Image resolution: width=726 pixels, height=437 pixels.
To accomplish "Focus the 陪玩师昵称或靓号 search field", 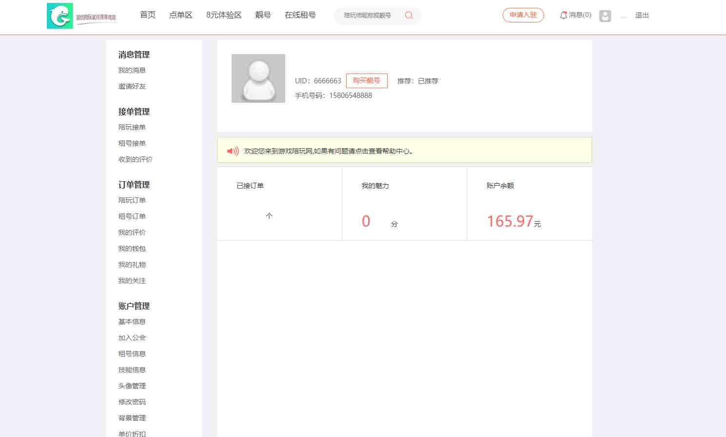I will pyautogui.click(x=368, y=16).
